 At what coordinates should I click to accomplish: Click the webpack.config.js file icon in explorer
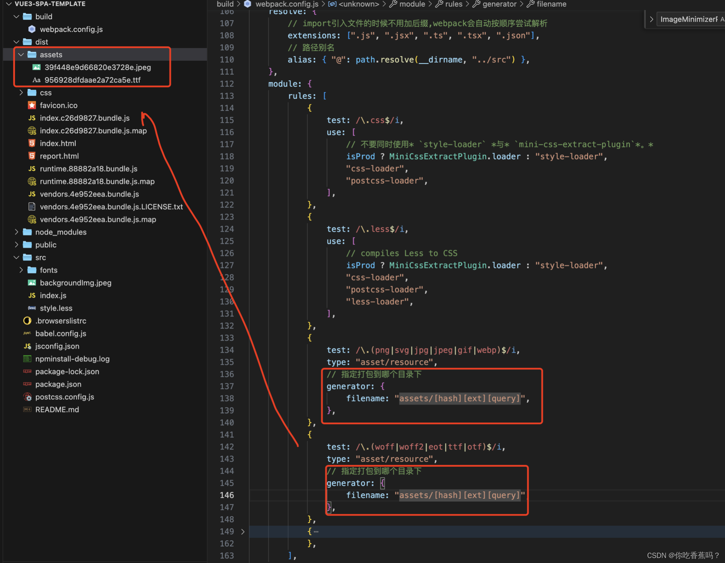pos(32,29)
